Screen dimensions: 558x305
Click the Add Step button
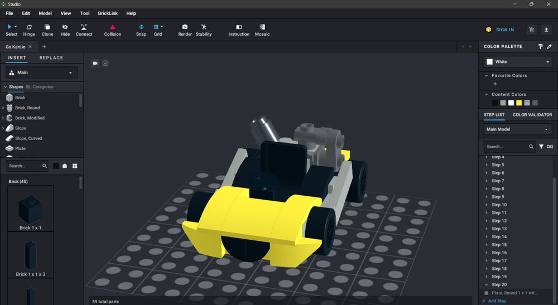[x=494, y=301]
